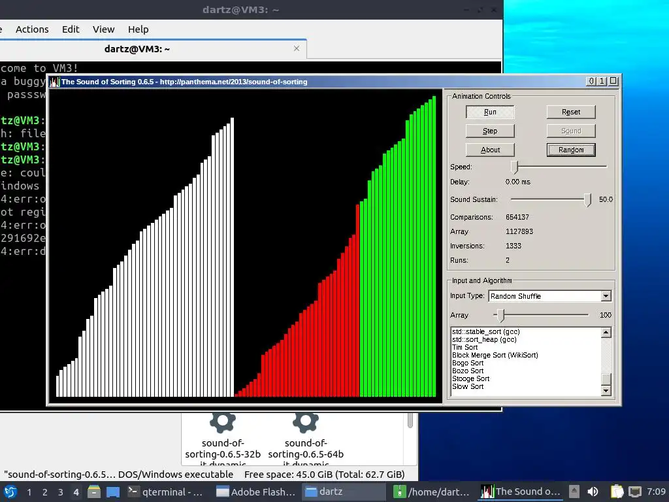This screenshot has width=669, height=502.
Task: Click algorithm list scroll up arrow
Action: pos(606,333)
